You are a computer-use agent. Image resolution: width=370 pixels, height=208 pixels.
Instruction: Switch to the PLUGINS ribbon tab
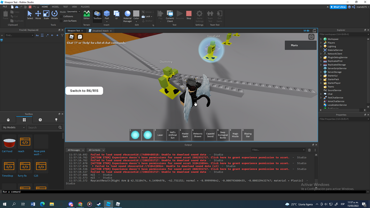click(85, 7)
